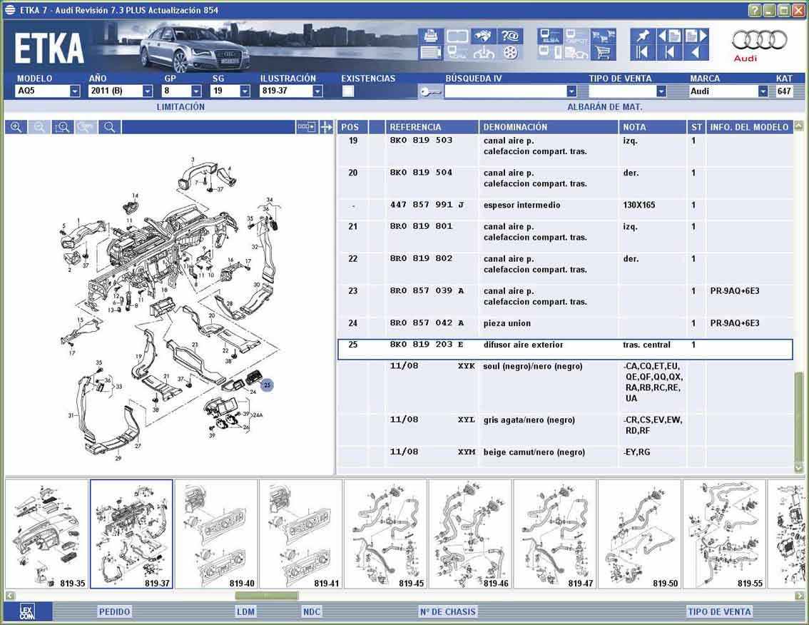Click the key icon beside Búsqueda IV
The height and width of the screenshot is (625, 809).
coord(429,91)
